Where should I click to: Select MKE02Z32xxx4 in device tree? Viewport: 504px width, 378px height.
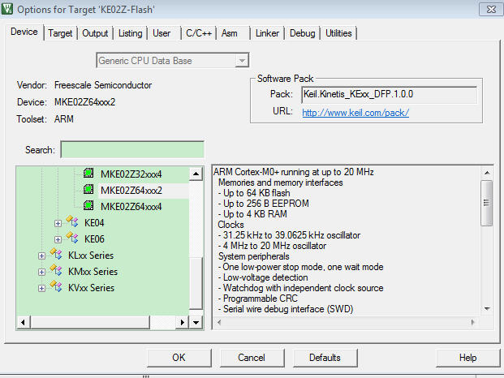131,174
